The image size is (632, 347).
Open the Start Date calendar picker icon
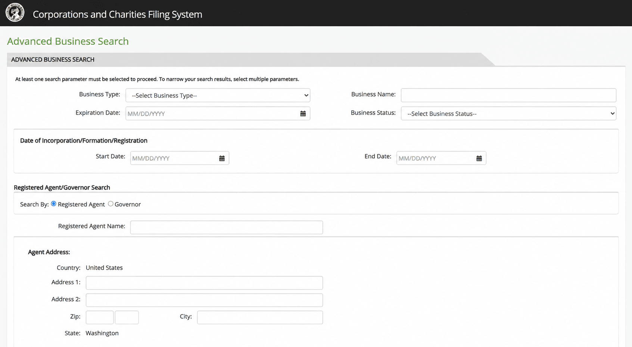tap(222, 158)
